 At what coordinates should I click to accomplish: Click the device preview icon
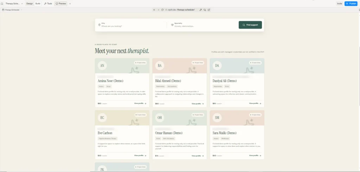205,10
